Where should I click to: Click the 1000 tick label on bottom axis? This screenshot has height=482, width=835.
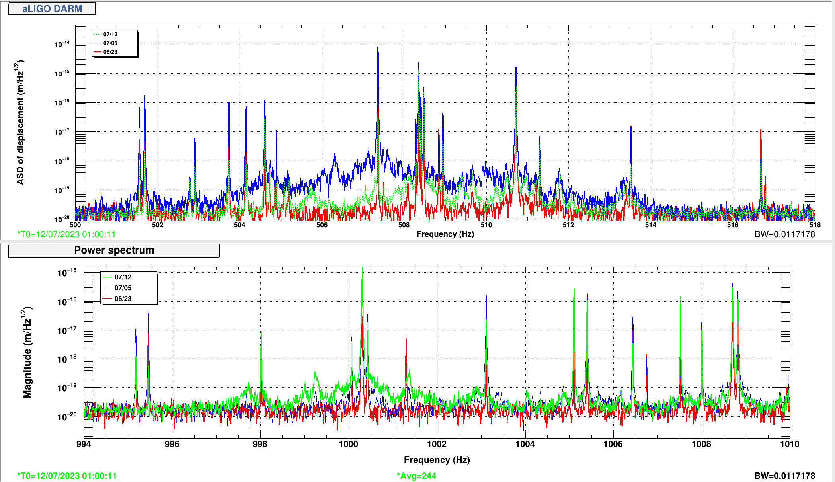348,444
